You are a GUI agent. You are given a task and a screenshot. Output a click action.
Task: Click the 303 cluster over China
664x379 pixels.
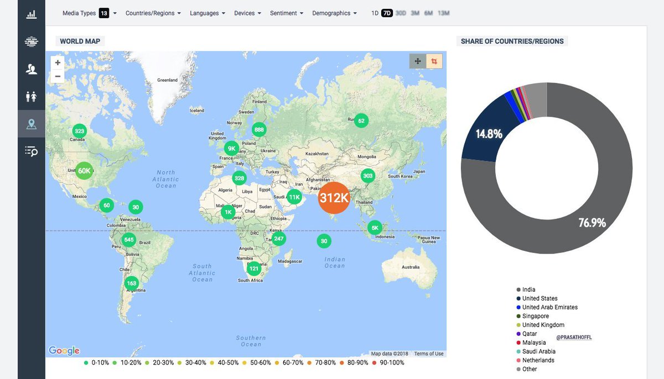(x=368, y=176)
